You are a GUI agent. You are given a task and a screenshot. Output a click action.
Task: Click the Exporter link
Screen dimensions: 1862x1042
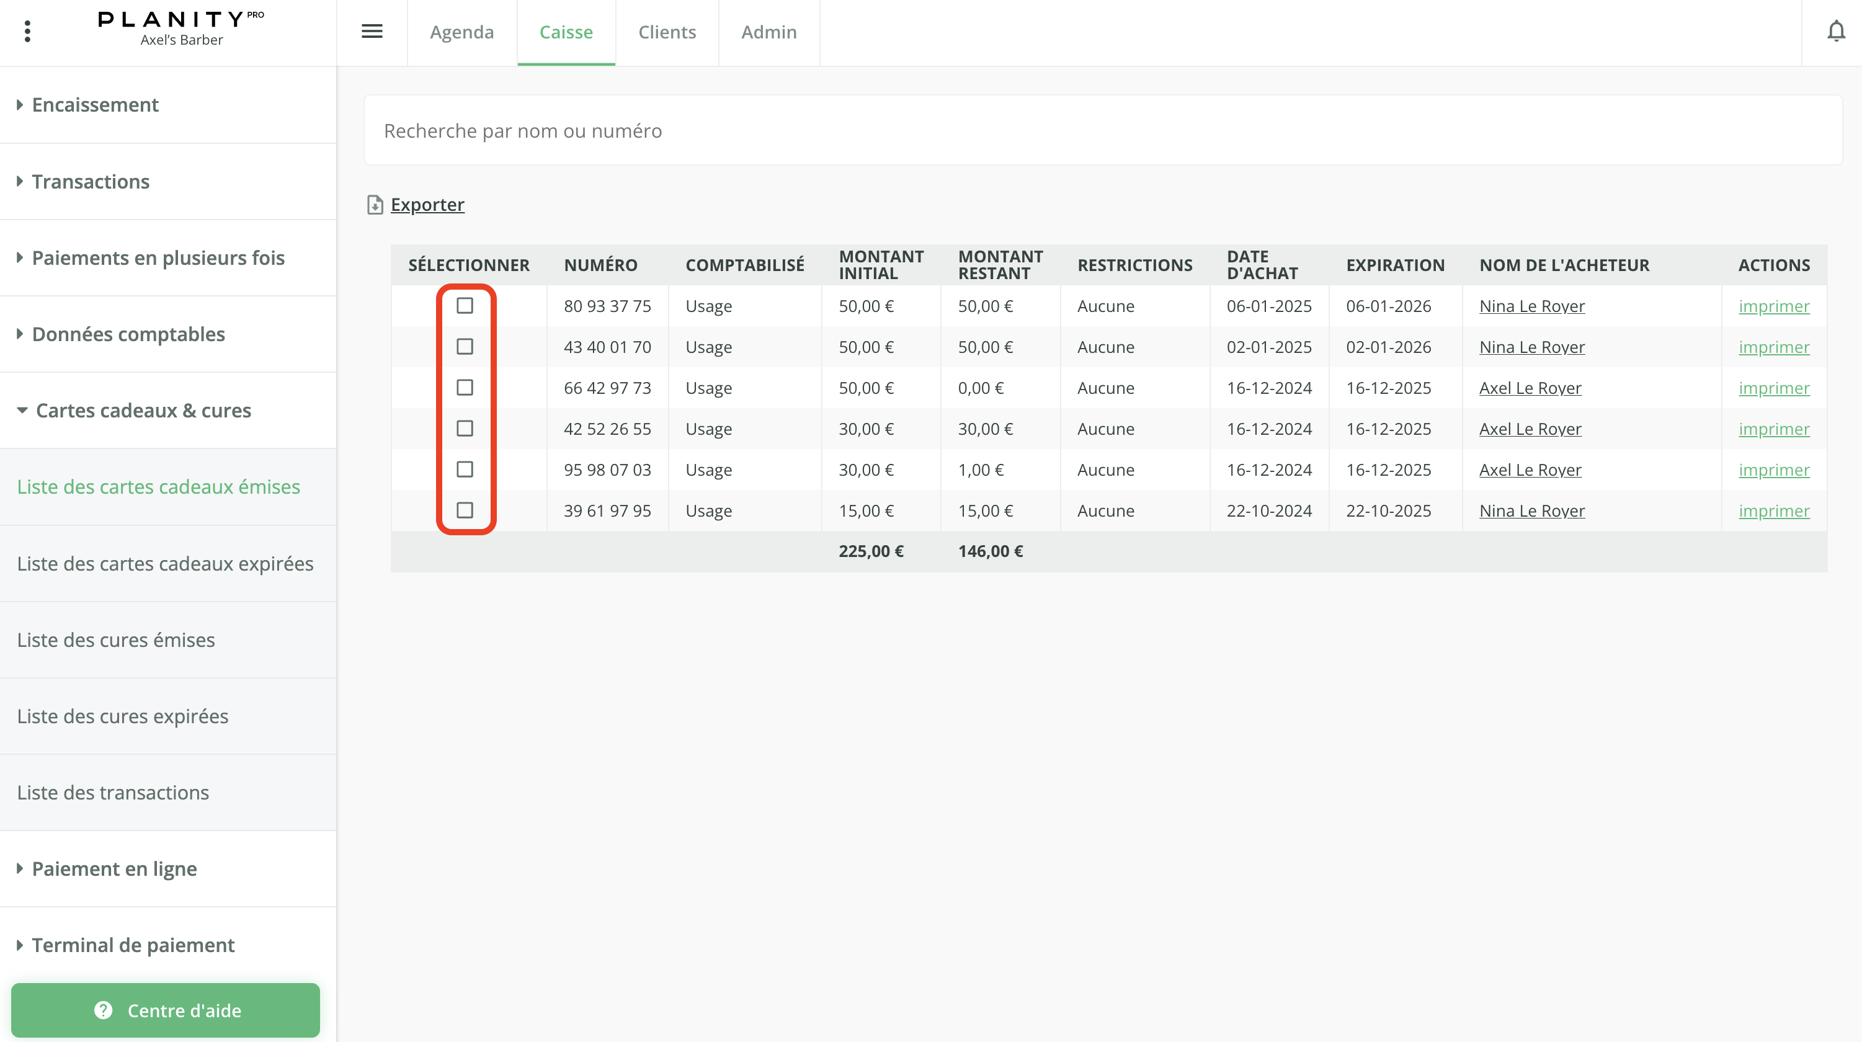click(427, 205)
